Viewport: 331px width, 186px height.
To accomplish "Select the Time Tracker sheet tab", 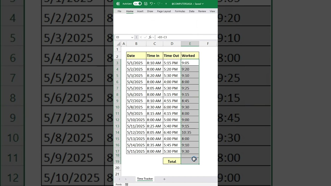I will click(145, 179).
